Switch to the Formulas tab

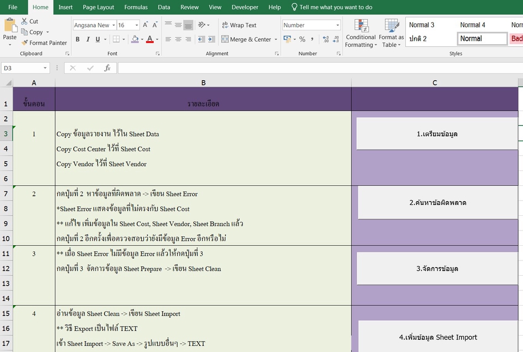coord(136,7)
